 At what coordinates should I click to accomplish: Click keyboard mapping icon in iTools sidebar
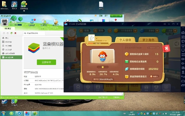point(183,33)
